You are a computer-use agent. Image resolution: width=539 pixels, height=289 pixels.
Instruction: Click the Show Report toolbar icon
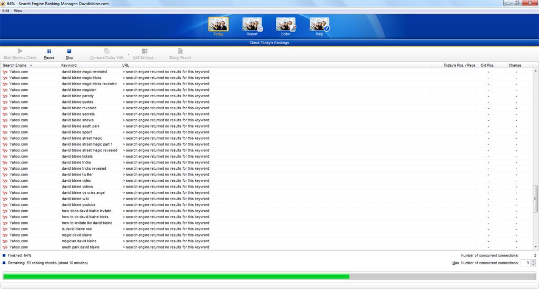[x=180, y=51]
